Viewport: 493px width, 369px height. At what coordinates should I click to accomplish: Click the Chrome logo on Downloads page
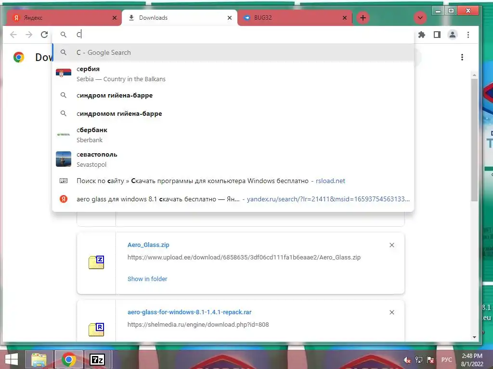click(x=19, y=57)
